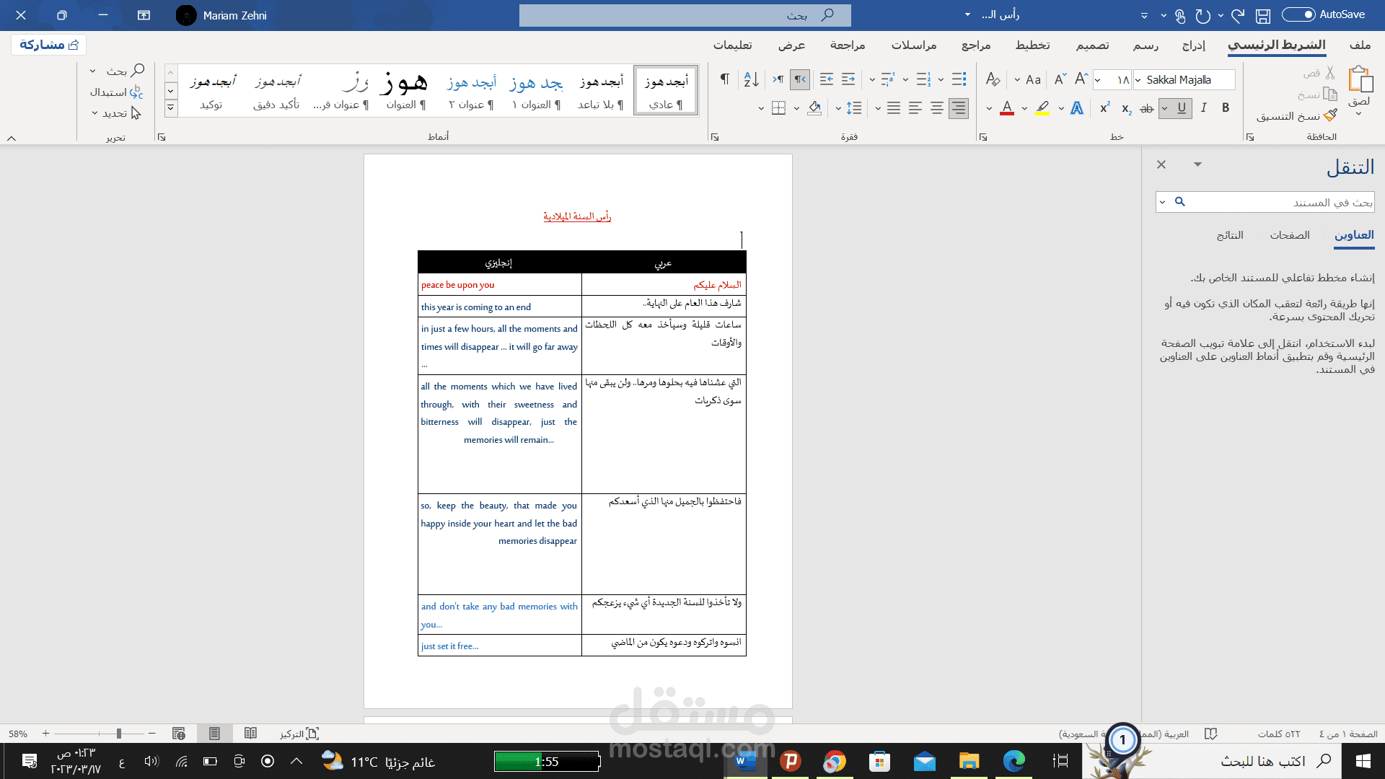1385x779 pixels.
Task: Open the تصميم (Design) tab
Action: click(x=1093, y=45)
